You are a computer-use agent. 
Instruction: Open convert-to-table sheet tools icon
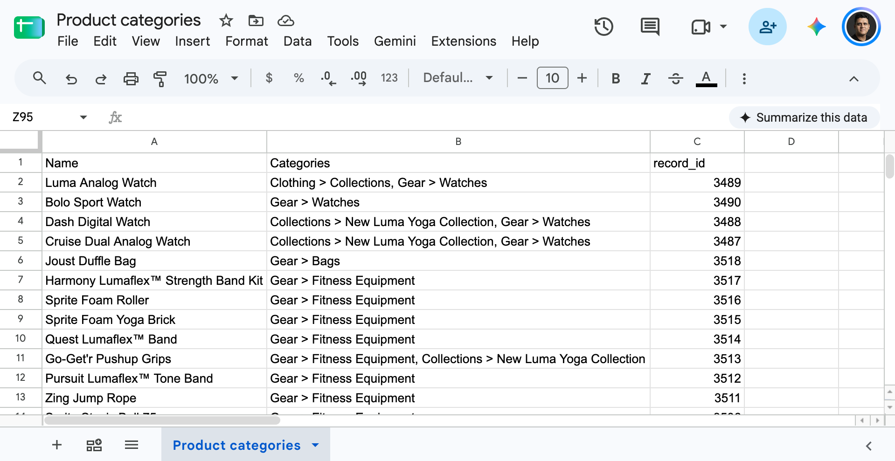[x=94, y=445]
